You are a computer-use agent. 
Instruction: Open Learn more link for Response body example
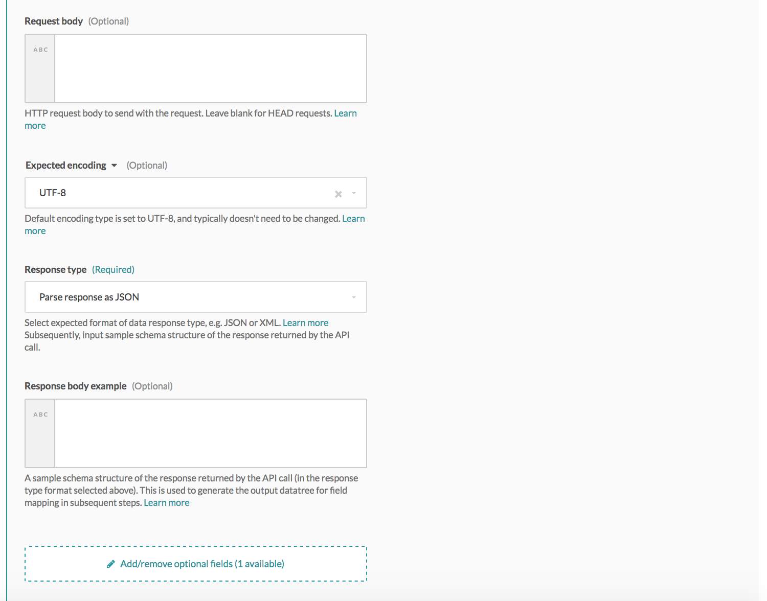[x=167, y=503]
